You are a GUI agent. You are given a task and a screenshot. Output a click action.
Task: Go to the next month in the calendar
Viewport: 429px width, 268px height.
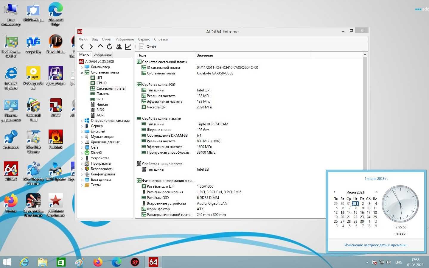pos(376,192)
